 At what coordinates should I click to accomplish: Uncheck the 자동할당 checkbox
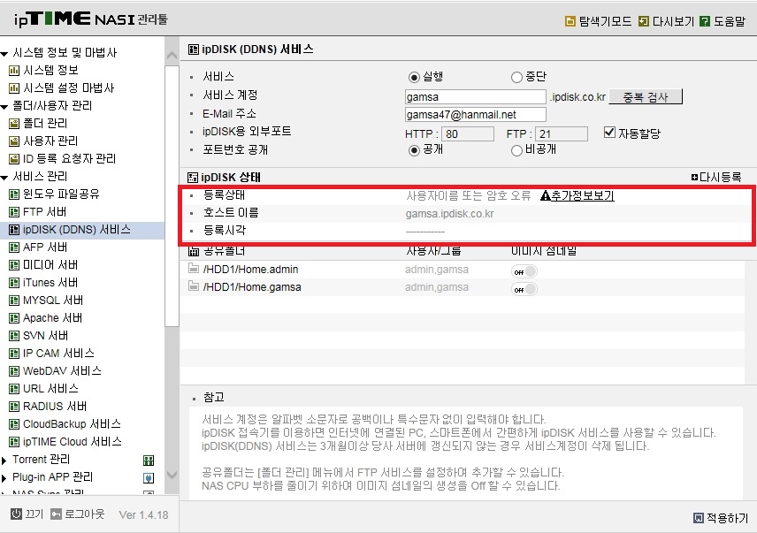tap(609, 133)
